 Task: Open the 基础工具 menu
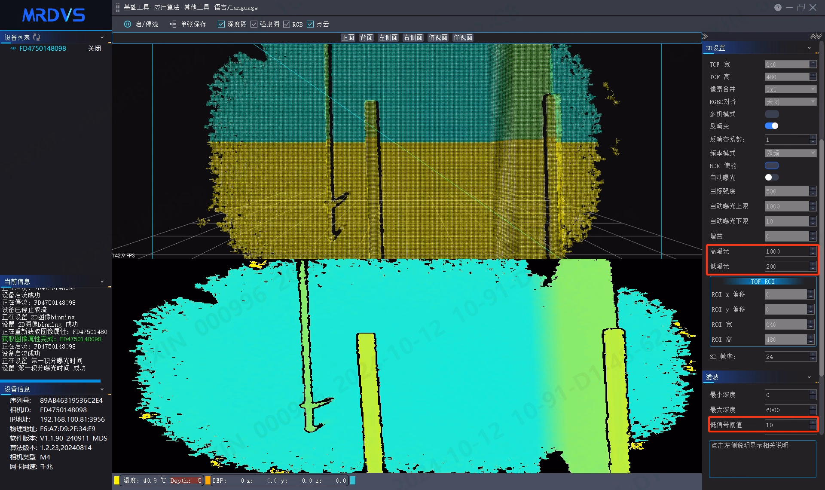[x=137, y=8]
